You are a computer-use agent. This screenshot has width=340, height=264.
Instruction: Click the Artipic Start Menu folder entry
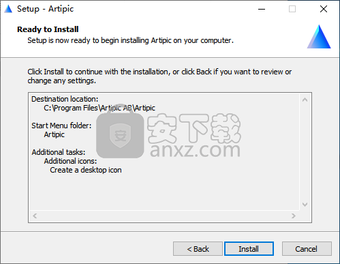pos(54,134)
